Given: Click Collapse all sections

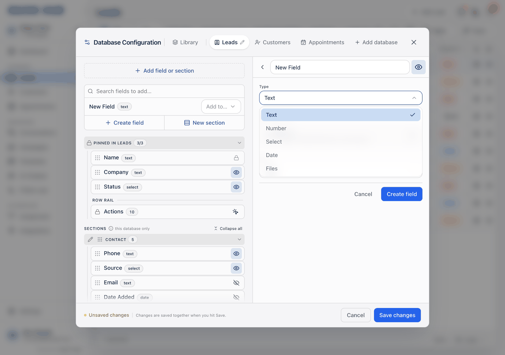Looking at the screenshot, I should click(228, 228).
